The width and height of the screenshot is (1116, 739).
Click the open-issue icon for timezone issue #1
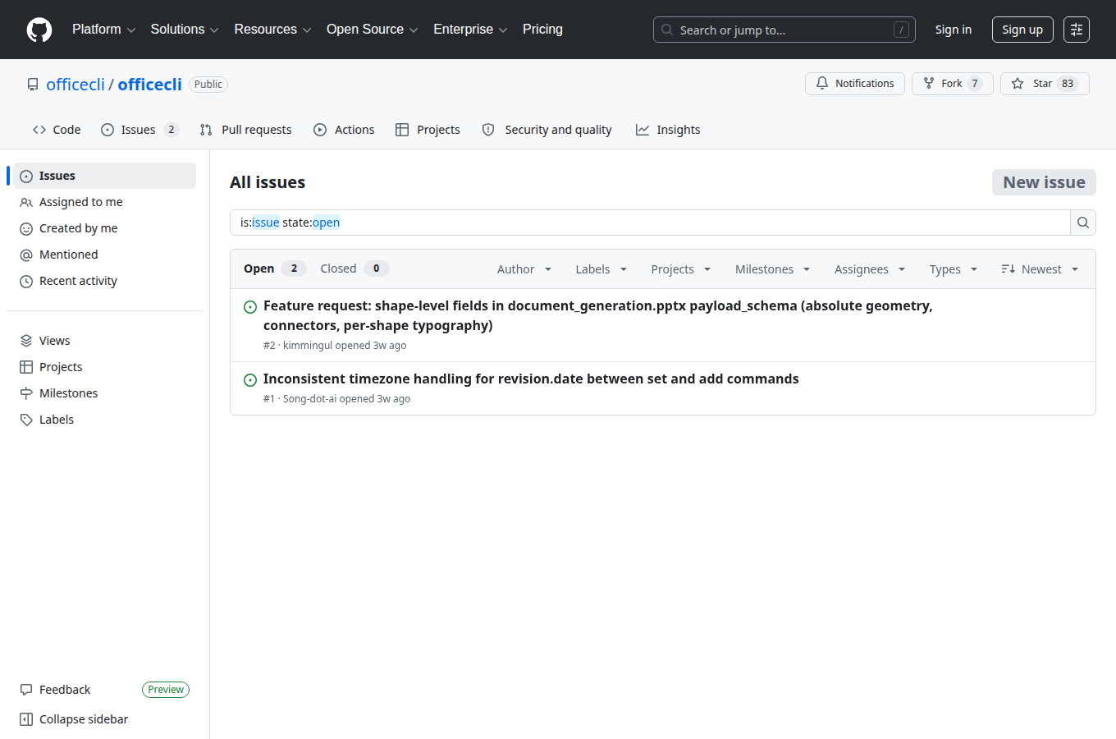coord(250,380)
